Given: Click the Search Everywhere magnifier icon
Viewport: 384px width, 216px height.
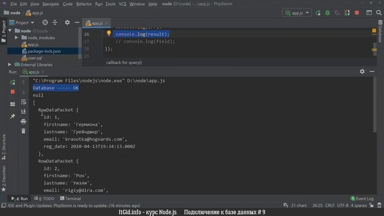Looking at the screenshot, I should pyautogui.click(x=379, y=13).
